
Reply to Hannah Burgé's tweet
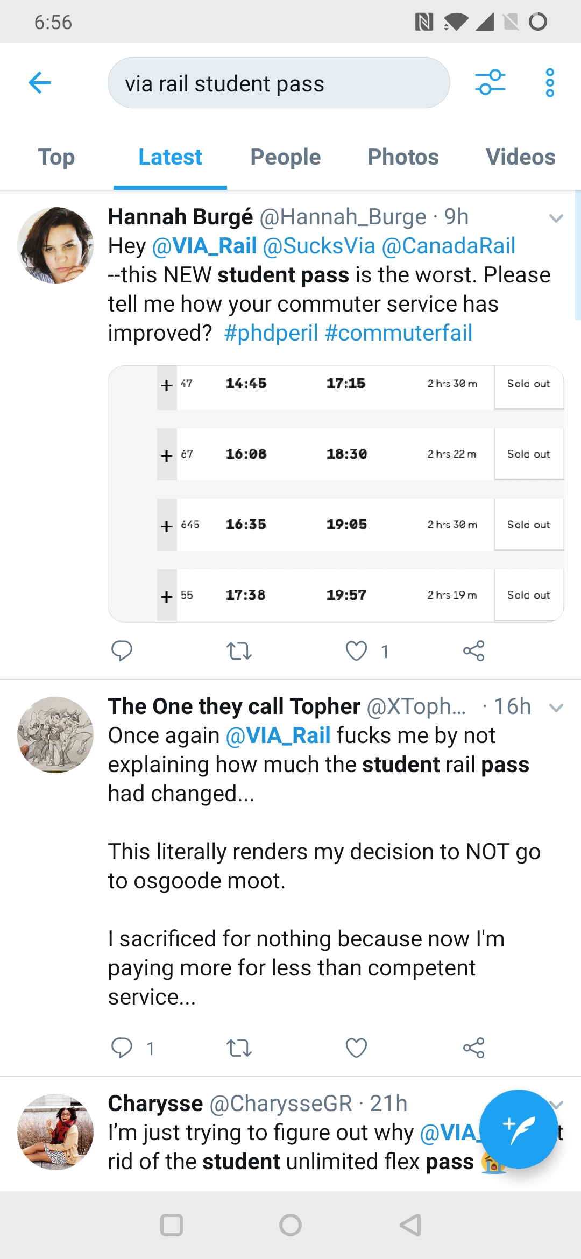(x=122, y=651)
